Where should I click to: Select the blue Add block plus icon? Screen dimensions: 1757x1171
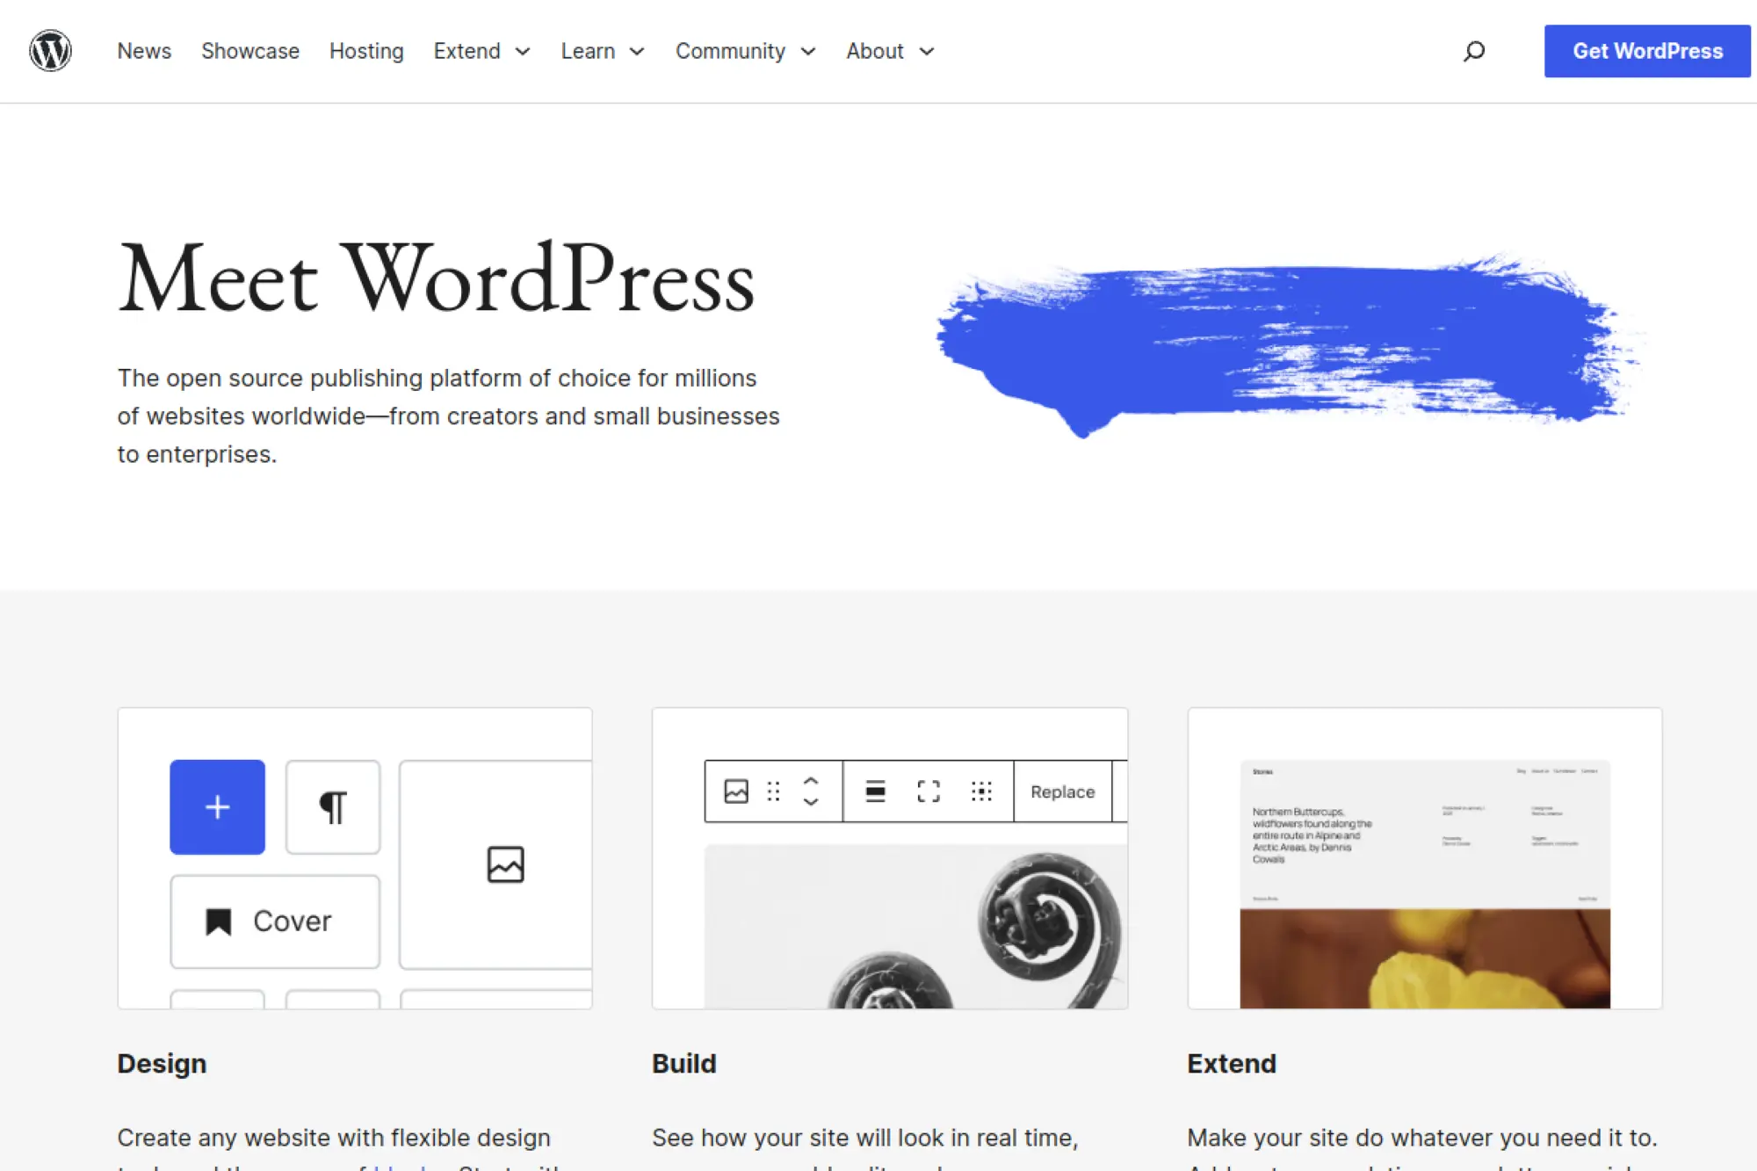[x=217, y=806]
